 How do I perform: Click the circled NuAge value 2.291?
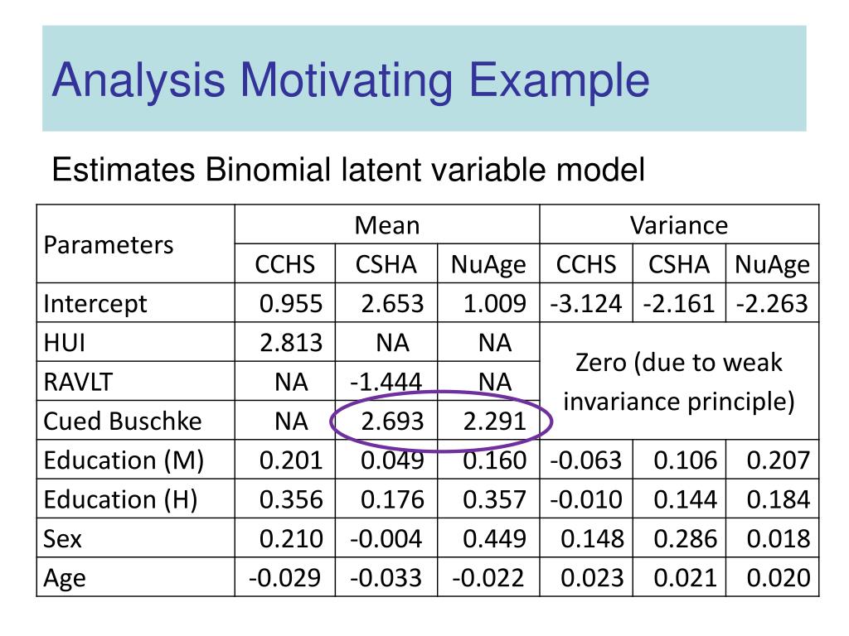pyautogui.click(x=494, y=421)
